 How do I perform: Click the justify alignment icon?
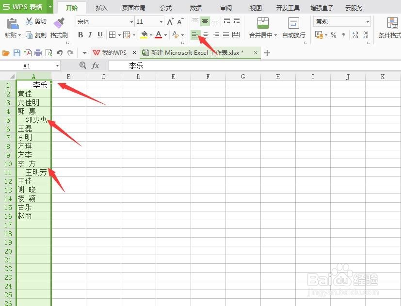tap(226, 35)
